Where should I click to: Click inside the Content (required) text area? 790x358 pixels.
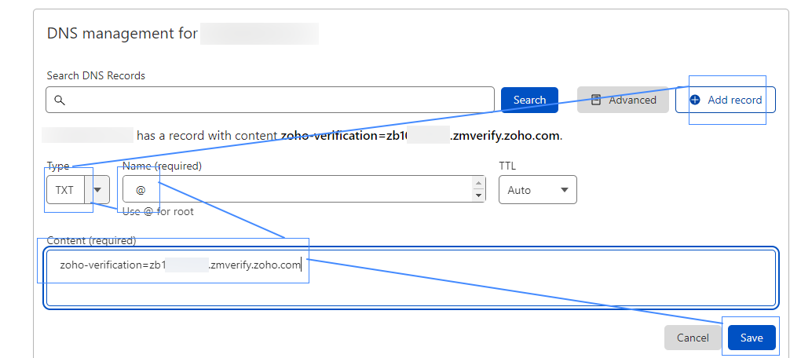[411, 277]
